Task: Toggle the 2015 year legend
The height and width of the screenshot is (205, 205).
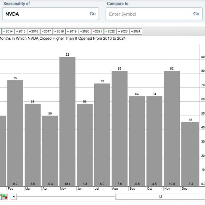Action: click(x=21, y=31)
